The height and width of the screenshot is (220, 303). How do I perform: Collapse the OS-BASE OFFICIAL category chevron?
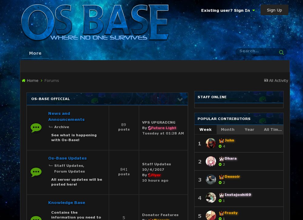pyautogui.click(x=180, y=99)
